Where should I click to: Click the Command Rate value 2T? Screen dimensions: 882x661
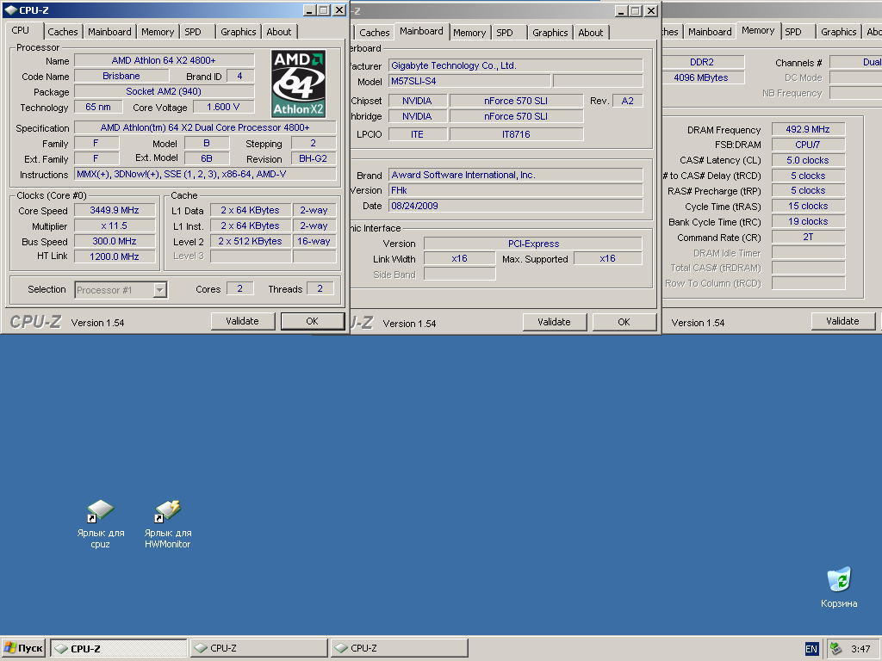click(x=808, y=238)
